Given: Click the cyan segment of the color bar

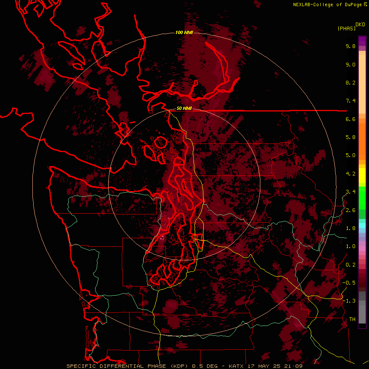Looking at the screenshot, I should (x=362, y=225).
